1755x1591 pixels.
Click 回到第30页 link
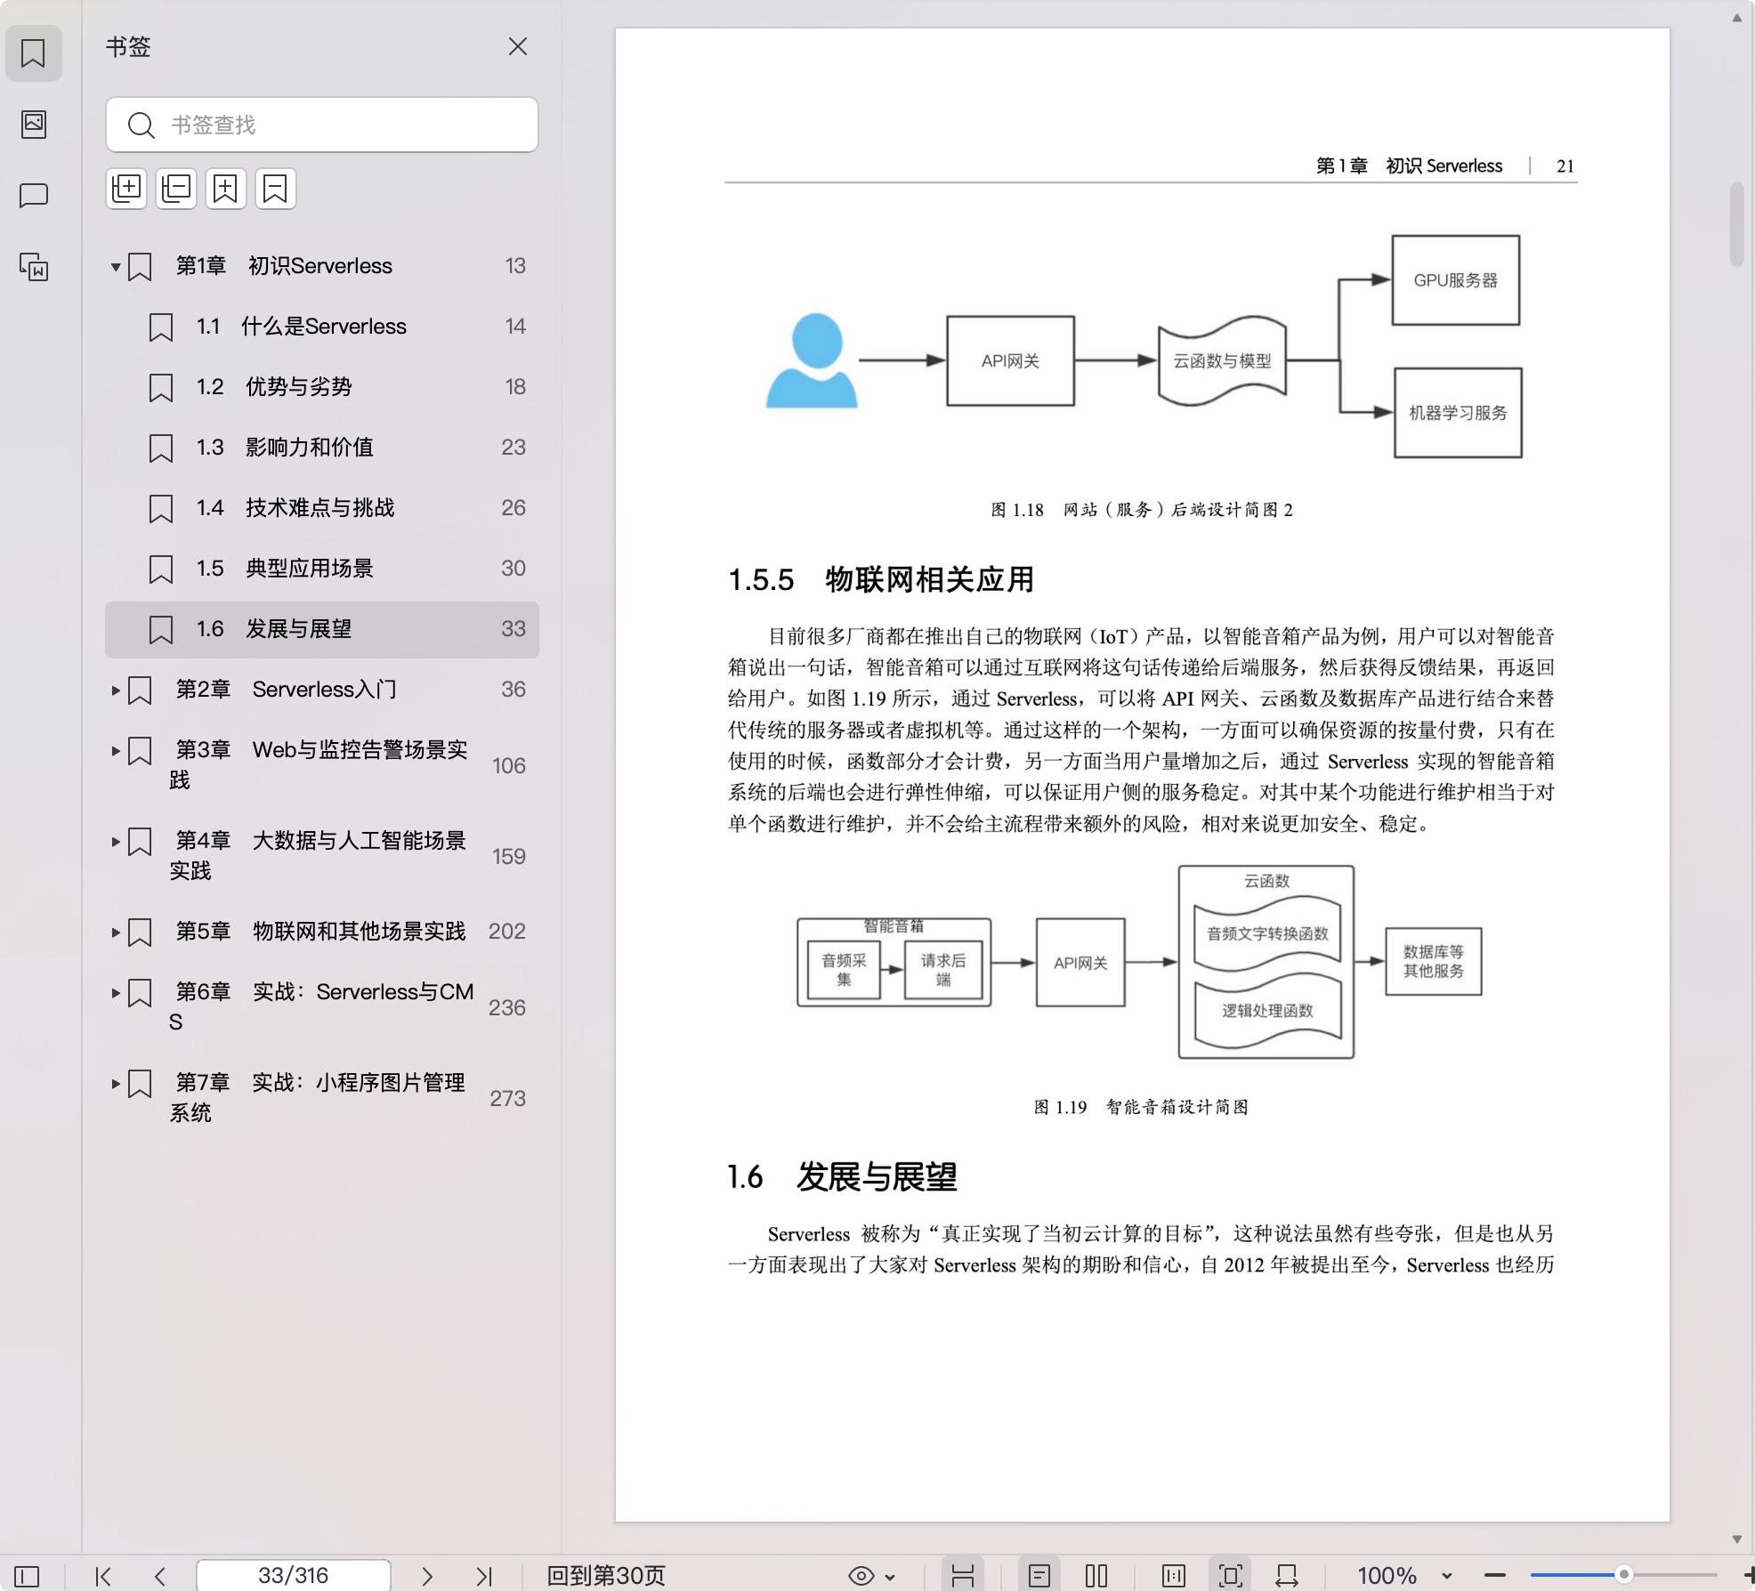pyautogui.click(x=606, y=1576)
